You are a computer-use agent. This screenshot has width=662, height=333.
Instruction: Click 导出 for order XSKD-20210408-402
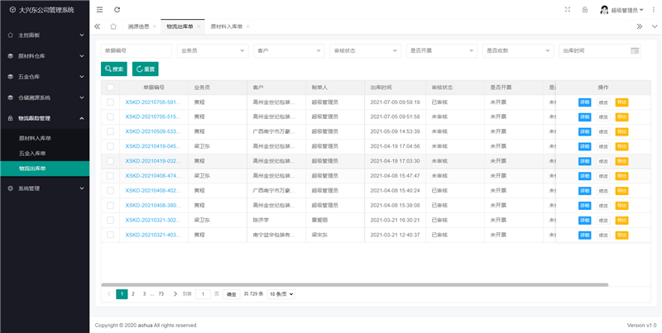(x=622, y=191)
